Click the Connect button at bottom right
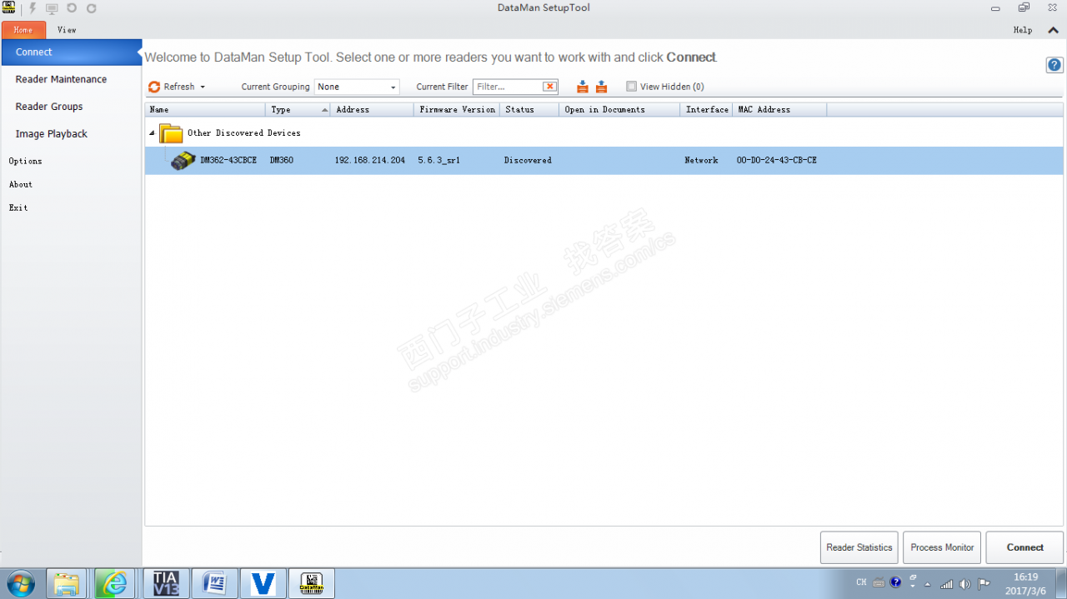The width and height of the screenshot is (1067, 599). pyautogui.click(x=1024, y=547)
